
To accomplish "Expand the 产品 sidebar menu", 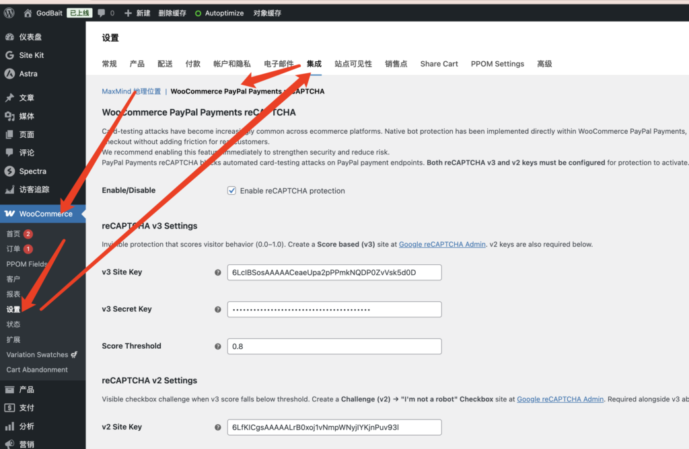I will point(26,390).
